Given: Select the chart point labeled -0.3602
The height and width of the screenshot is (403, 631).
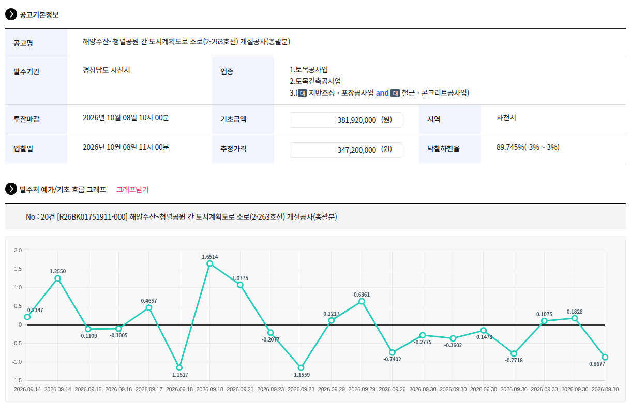Looking at the screenshot, I should [453, 338].
